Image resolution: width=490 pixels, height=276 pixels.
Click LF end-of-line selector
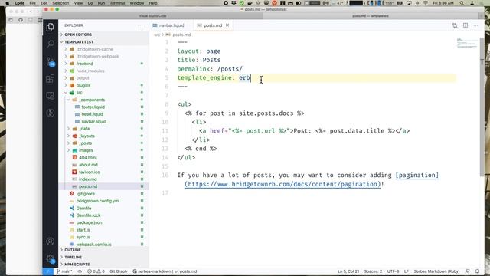coord(407,271)
